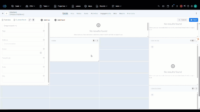The image size is (200, 112).
Task: Toggle Contacts panel visibility eye
Action: click(x=152, y=47)
